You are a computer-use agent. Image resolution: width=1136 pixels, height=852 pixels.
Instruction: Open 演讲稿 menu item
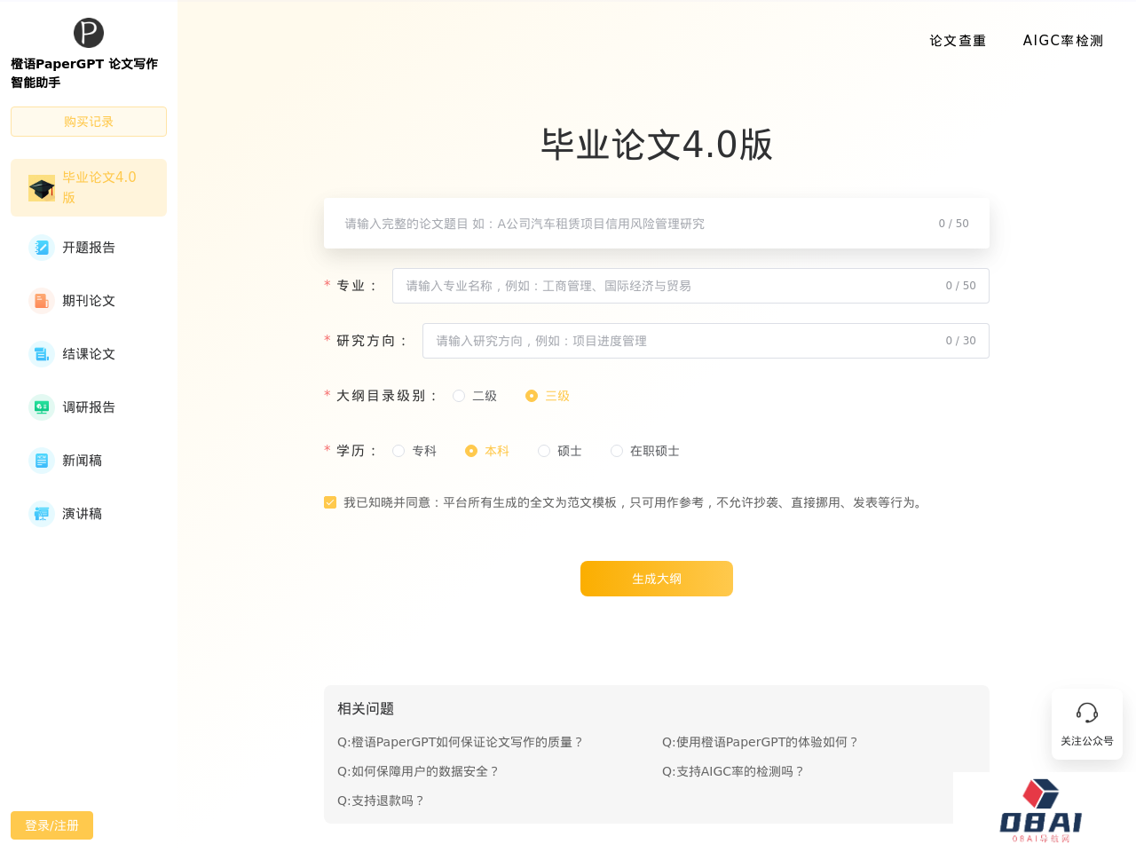coord(89,514)
